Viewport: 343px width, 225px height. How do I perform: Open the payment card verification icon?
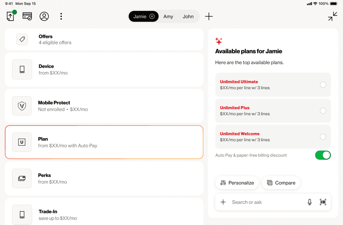[x=27, y=16]
